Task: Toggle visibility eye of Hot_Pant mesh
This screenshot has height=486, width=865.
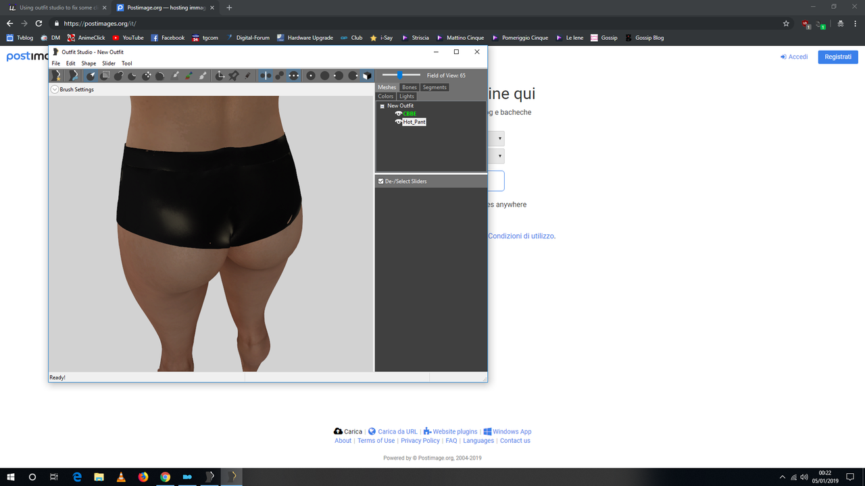Action: [x=398, y=122]
